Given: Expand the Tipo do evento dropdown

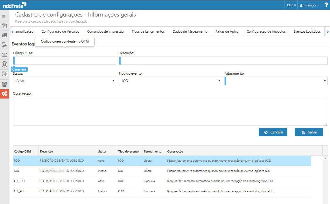Looking at the screenshot, I should coord(170,81).
